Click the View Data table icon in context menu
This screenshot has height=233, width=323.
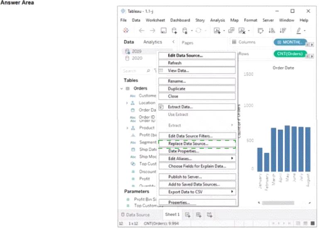161,71
